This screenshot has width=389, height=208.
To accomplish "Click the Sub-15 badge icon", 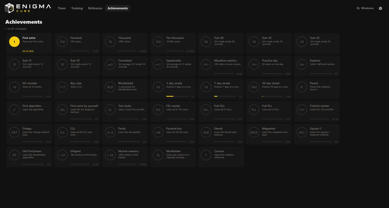I will coord(14,64).
